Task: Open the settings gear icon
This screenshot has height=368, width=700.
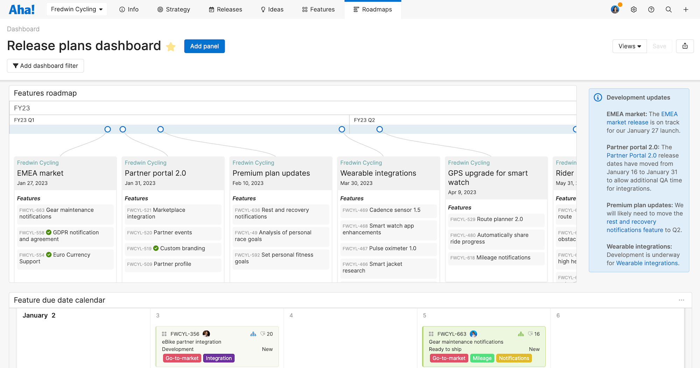Action: pyautogui.click(x=633, y=9)
